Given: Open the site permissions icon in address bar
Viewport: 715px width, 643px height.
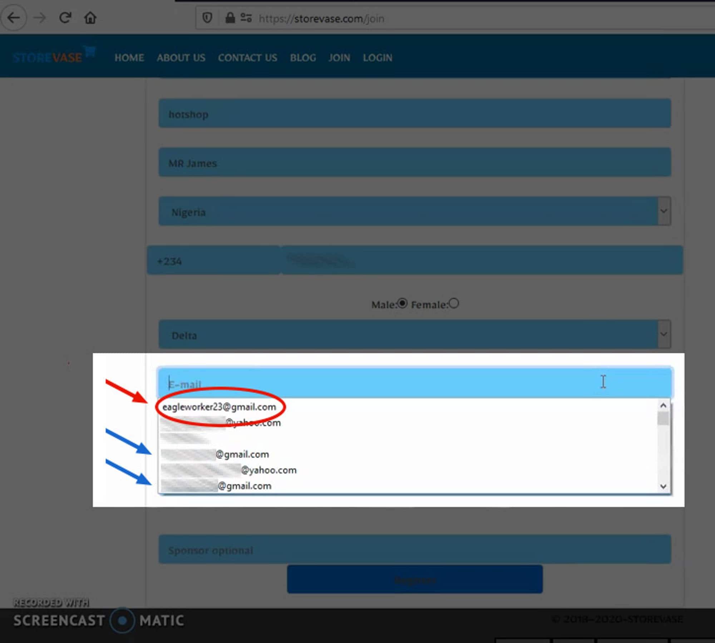Looking at the screenshot, I should click(246, 18).
